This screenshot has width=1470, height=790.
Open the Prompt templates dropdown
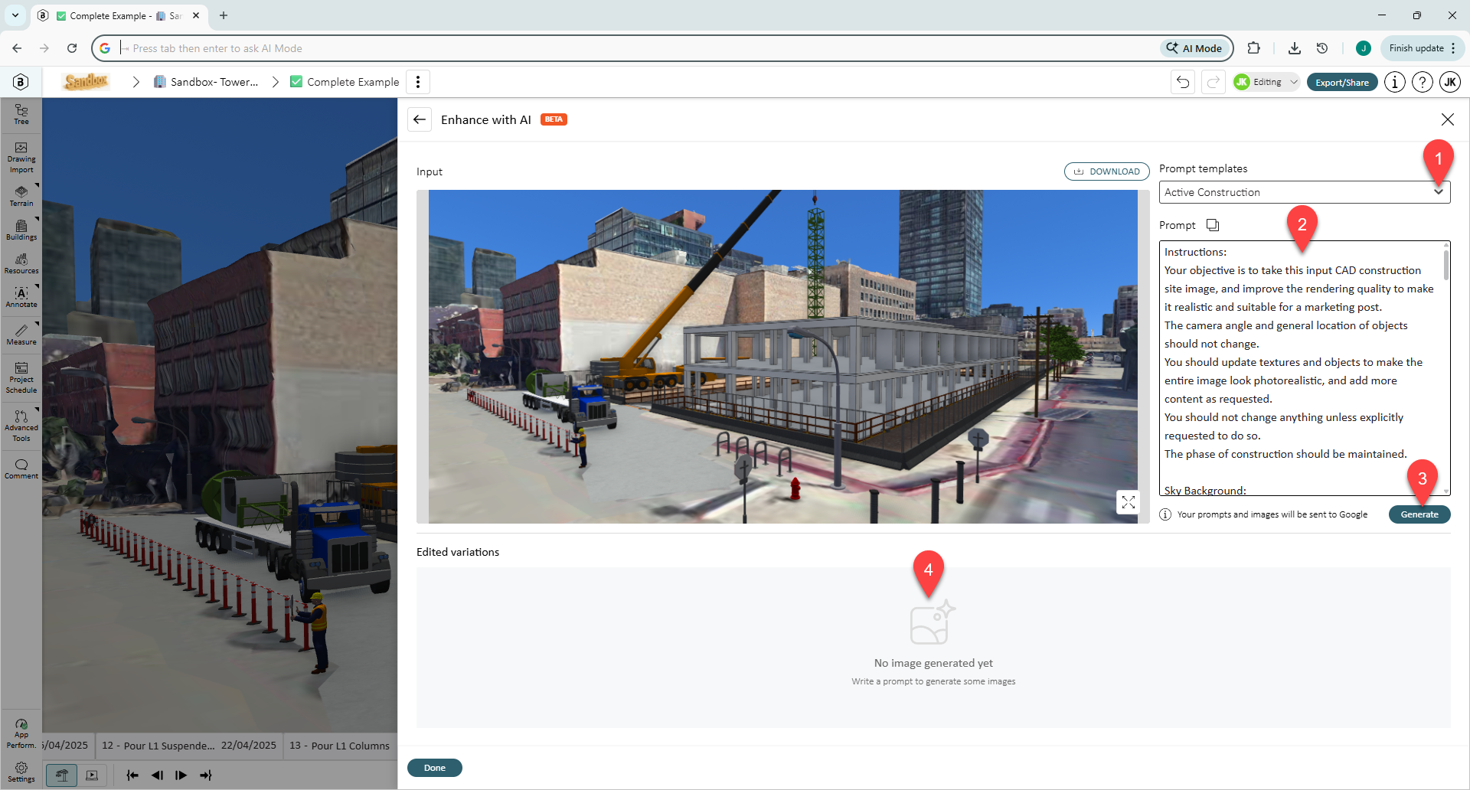click(x=1305, y=192)
